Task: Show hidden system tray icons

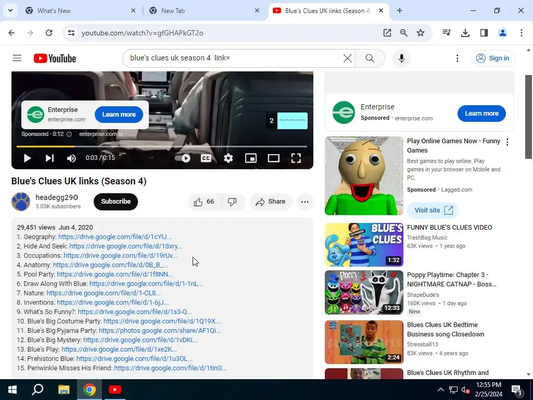Action: coord(440,390)
